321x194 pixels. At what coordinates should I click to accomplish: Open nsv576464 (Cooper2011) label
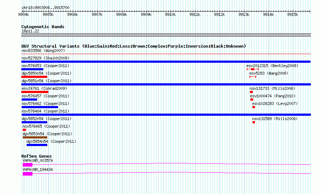click(45, 111)
